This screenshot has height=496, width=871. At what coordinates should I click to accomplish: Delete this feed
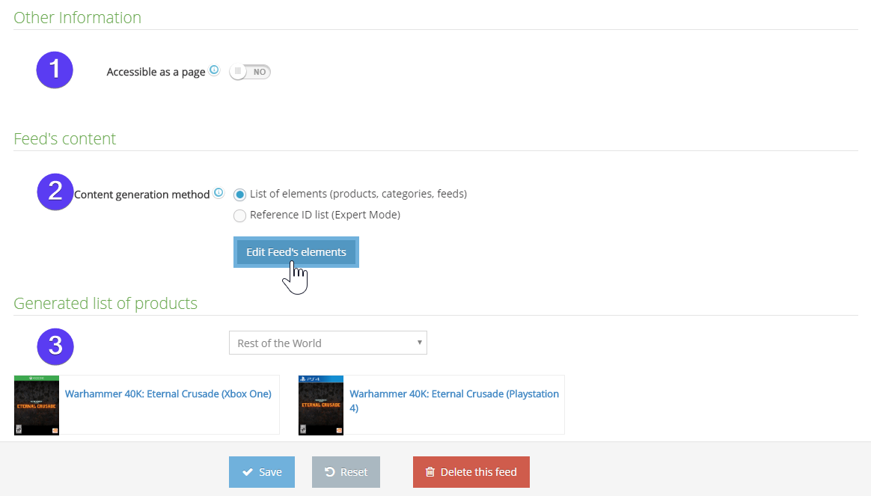(471, 472)
